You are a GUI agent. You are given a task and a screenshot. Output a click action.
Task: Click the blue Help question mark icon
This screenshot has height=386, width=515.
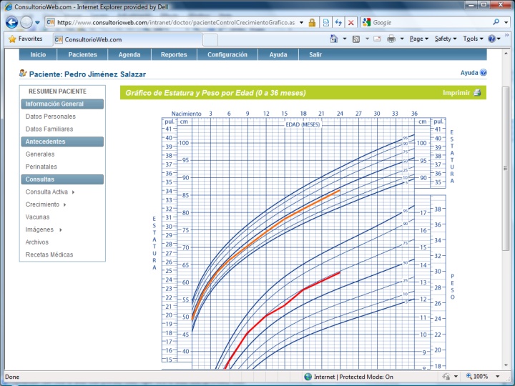(491, 39)
